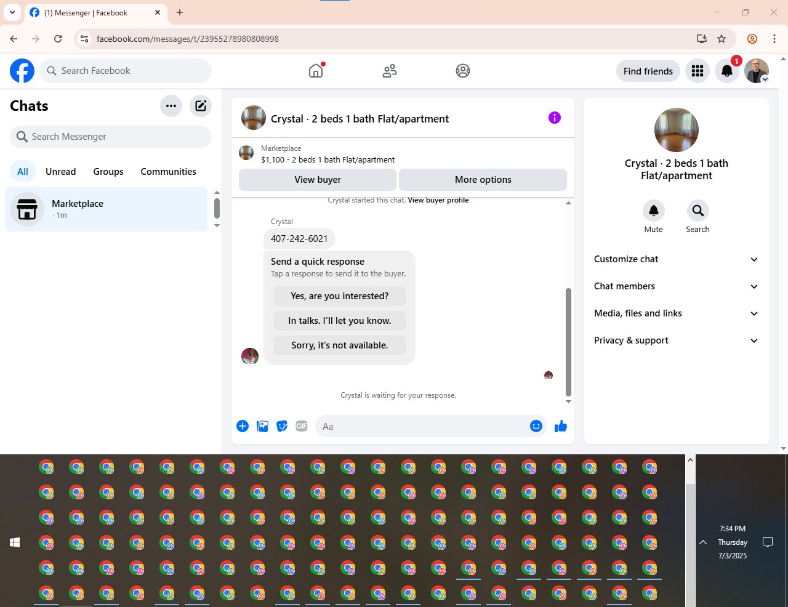The image size is (788, 607).
Task: Reload the page in Chrome
Action: pos(58,39)
